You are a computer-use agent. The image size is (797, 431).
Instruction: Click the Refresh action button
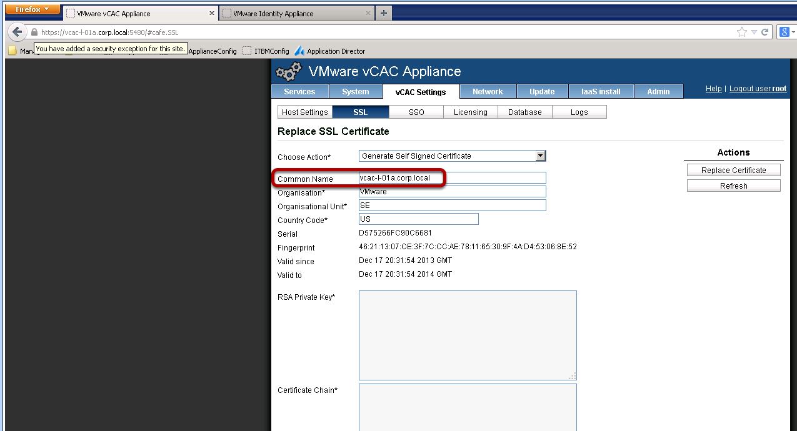click(734, 186)
